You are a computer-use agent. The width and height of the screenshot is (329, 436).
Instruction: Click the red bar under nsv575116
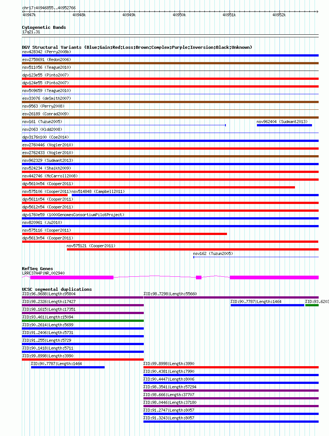click(x=124, y=234)
